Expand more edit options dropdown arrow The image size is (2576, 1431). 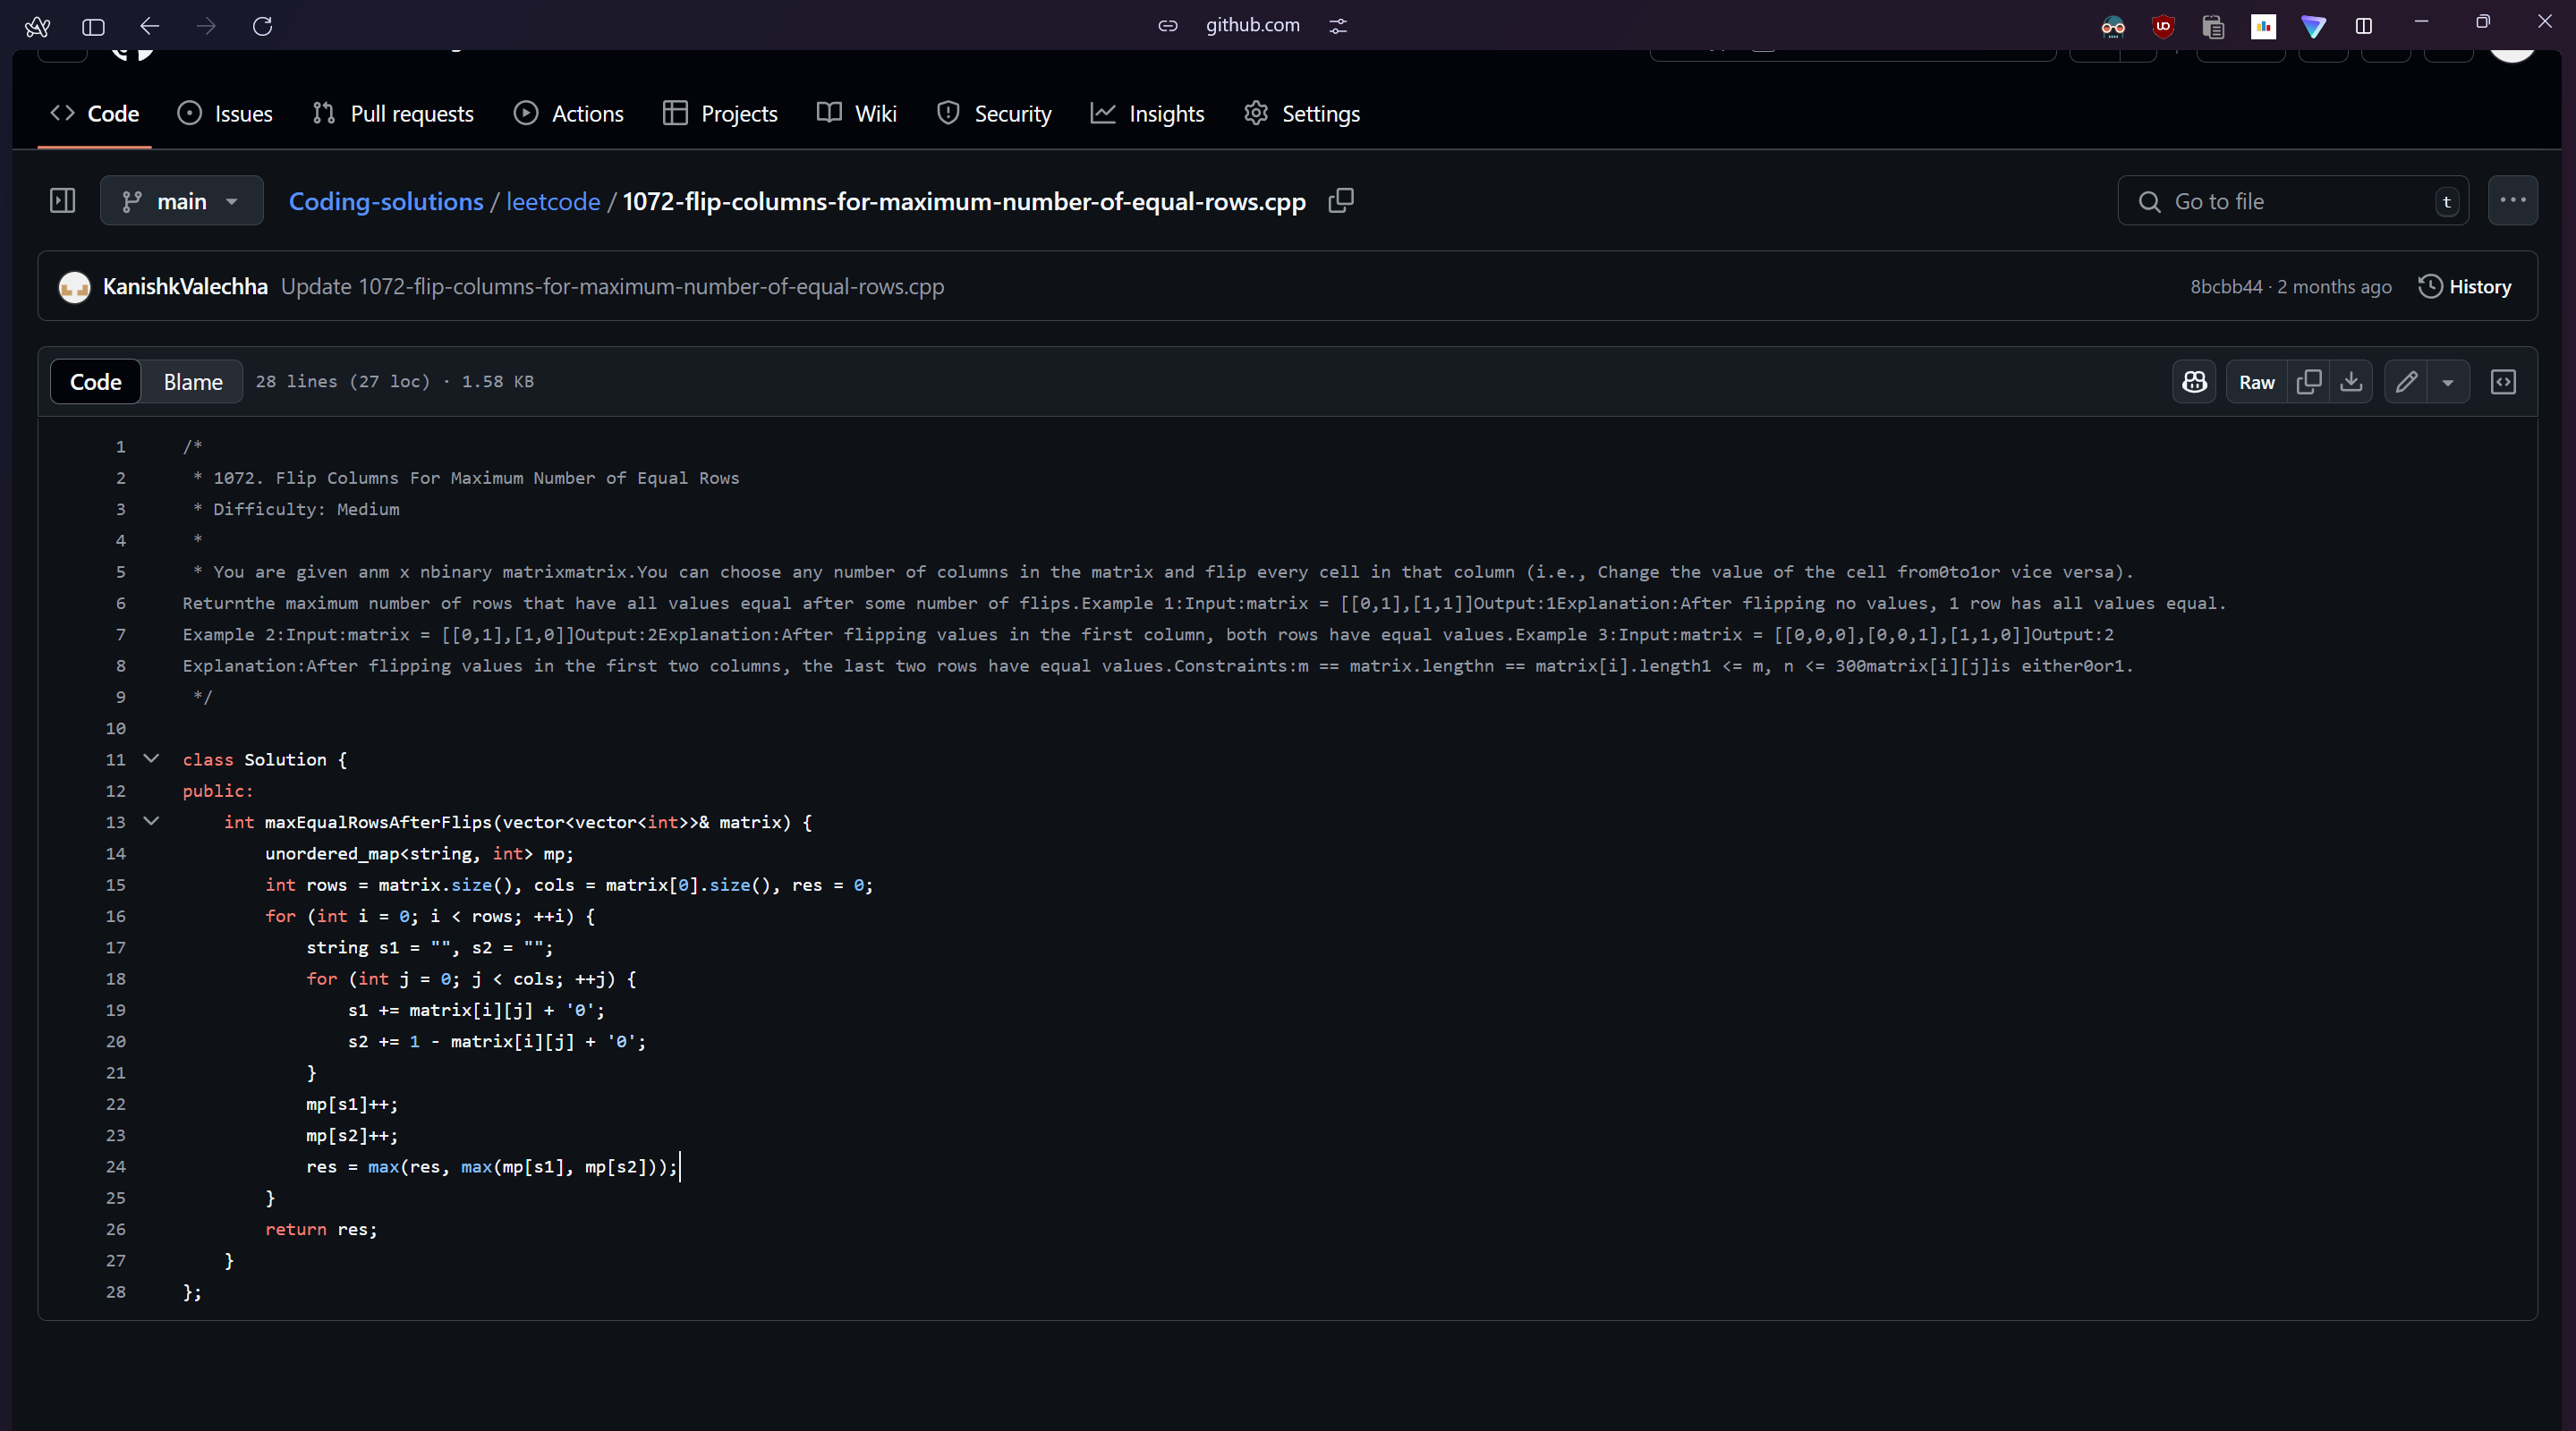click(2448, 382)
